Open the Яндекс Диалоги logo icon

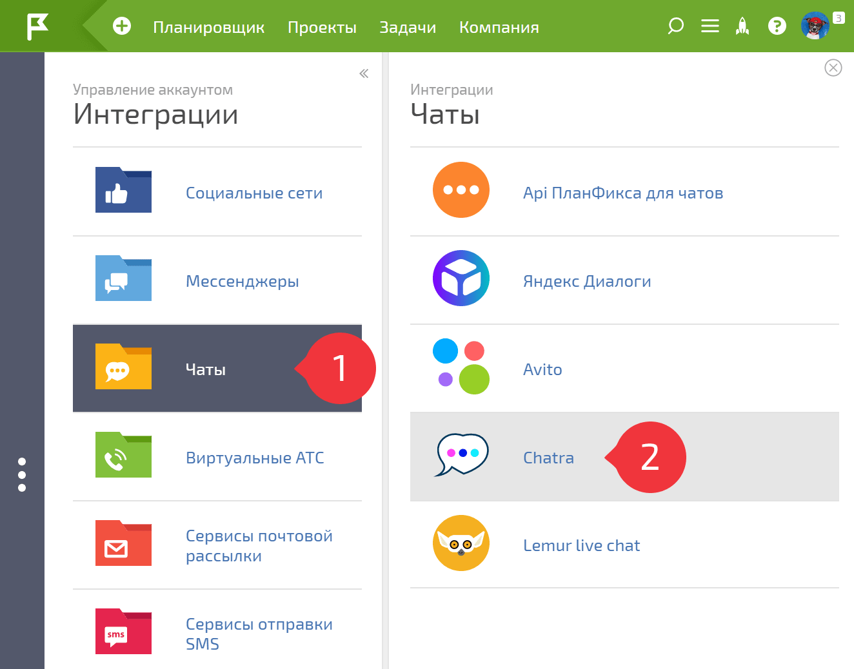[x=461, y=278]
